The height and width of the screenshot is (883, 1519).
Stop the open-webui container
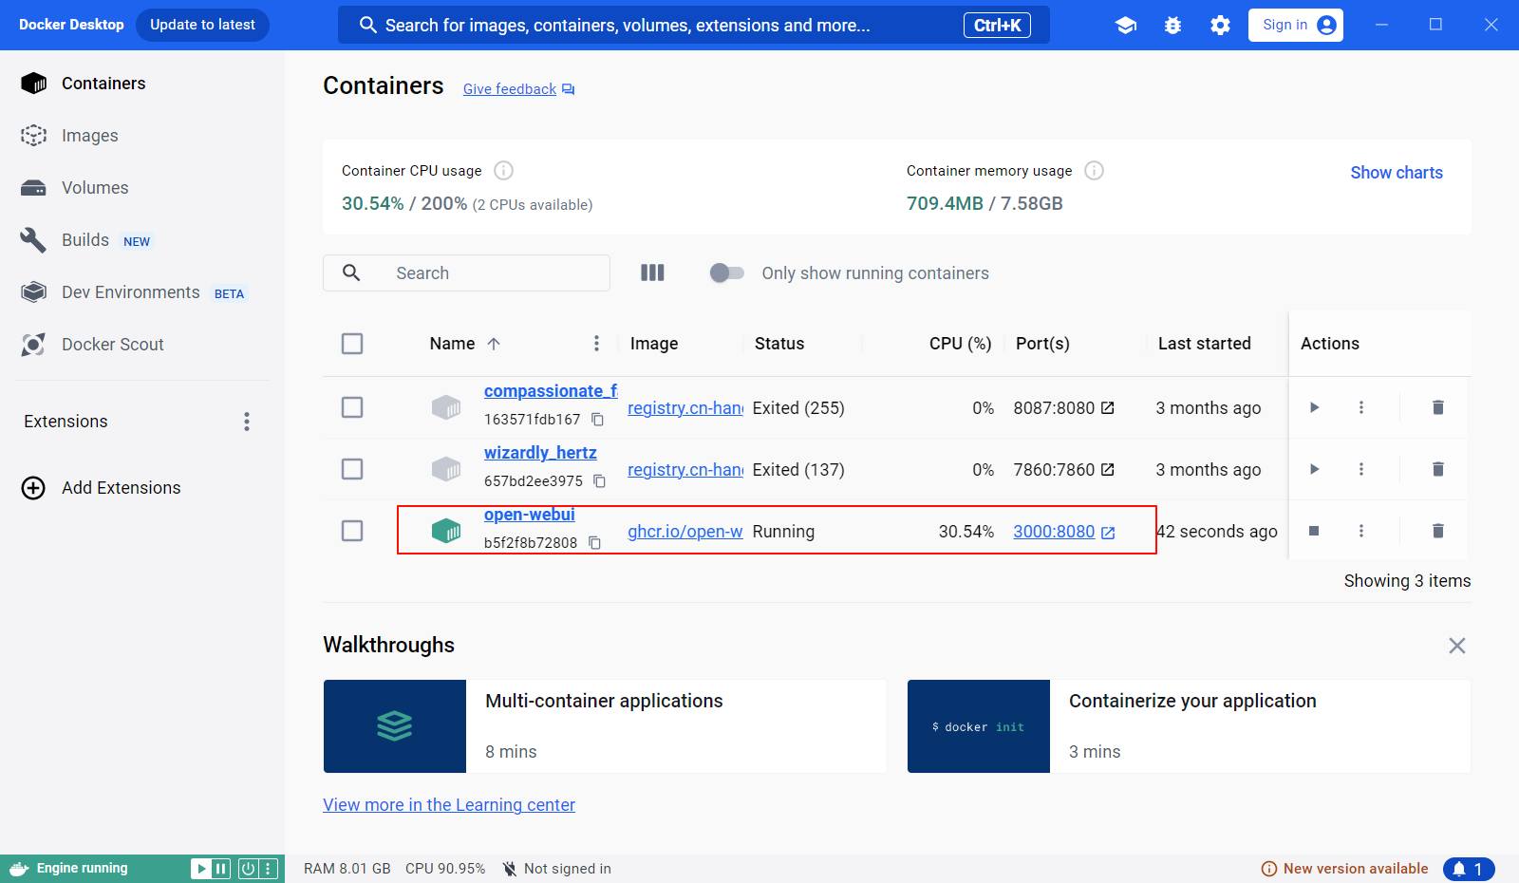[x=1314, y=531]
